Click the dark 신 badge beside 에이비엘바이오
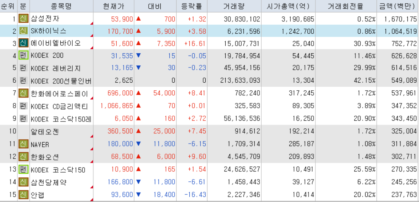Viewport: 419px width, 202px height. (24, 43)
